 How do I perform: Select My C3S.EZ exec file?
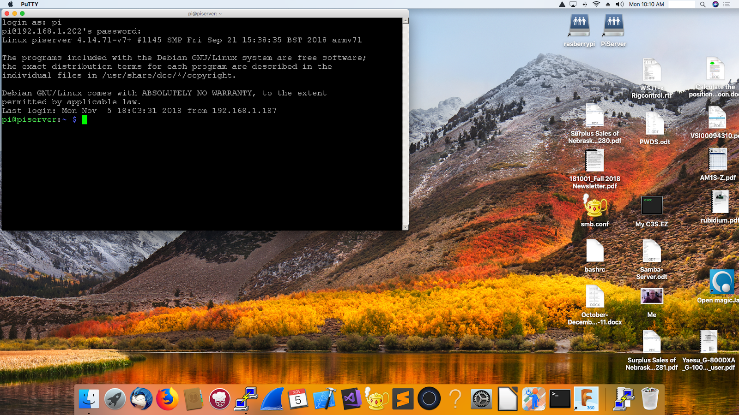click(x=652, y=212)
